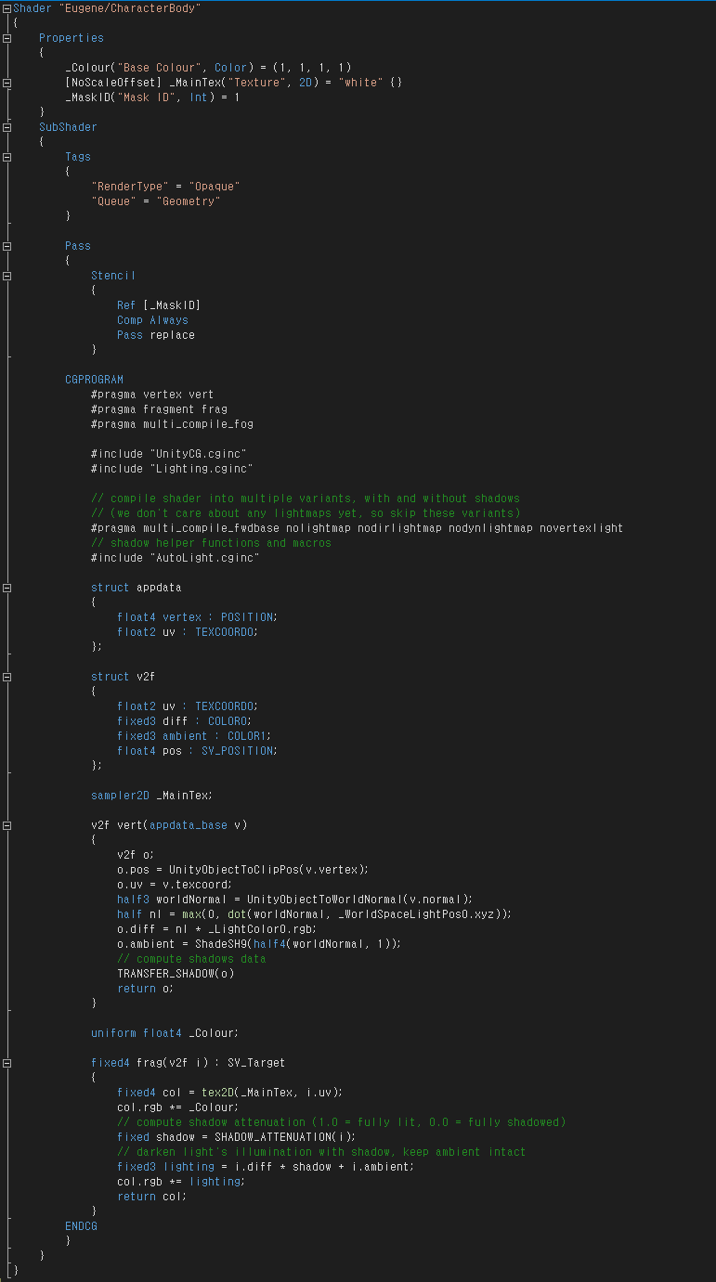Image resolution: width=716 pixels, height=1282 pixels.
Task: Click the half nl = max(...) line
Action: pos(315,914)
